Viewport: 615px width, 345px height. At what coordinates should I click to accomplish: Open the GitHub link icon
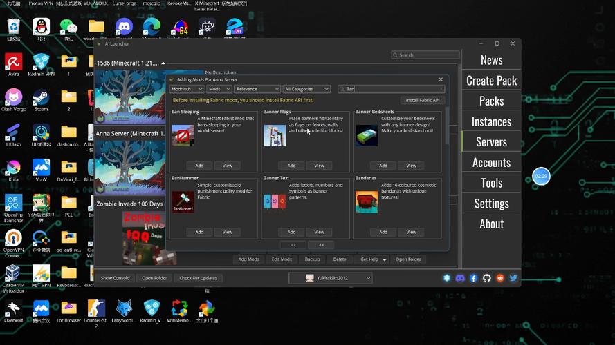pos(487,278)
